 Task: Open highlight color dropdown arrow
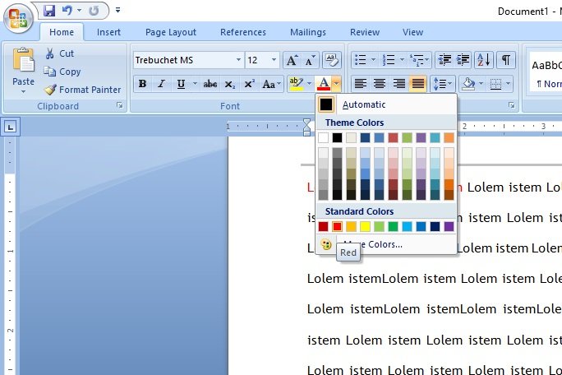tap(309, 84)
